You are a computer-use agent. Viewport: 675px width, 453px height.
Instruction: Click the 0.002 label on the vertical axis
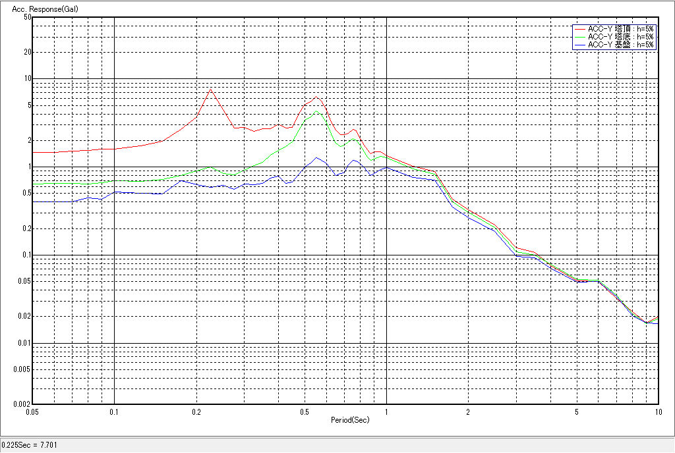[23, 404]
